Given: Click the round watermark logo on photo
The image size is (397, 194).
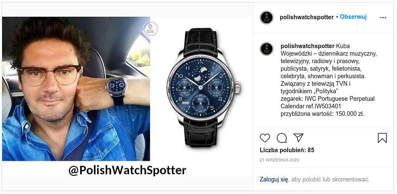Looking at the screenshot, I should pos(150,29).
